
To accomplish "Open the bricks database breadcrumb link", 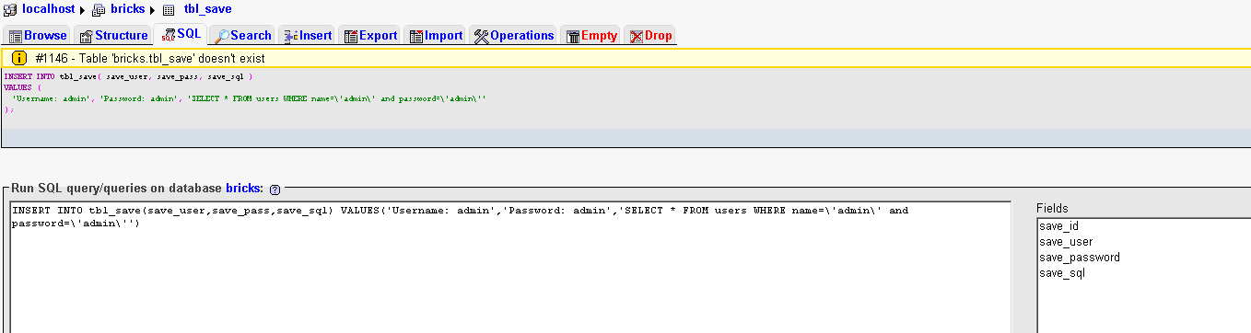I will pos(129,9).
